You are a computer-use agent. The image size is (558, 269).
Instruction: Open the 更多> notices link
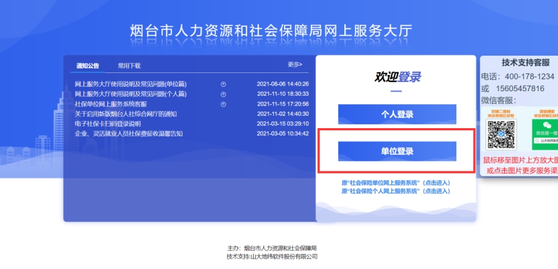click(295, 64)
